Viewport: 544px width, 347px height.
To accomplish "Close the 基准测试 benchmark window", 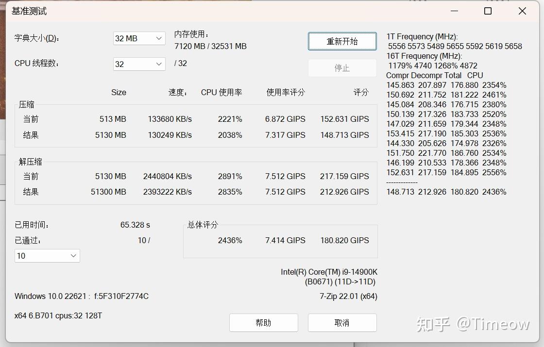I will 522,11.
